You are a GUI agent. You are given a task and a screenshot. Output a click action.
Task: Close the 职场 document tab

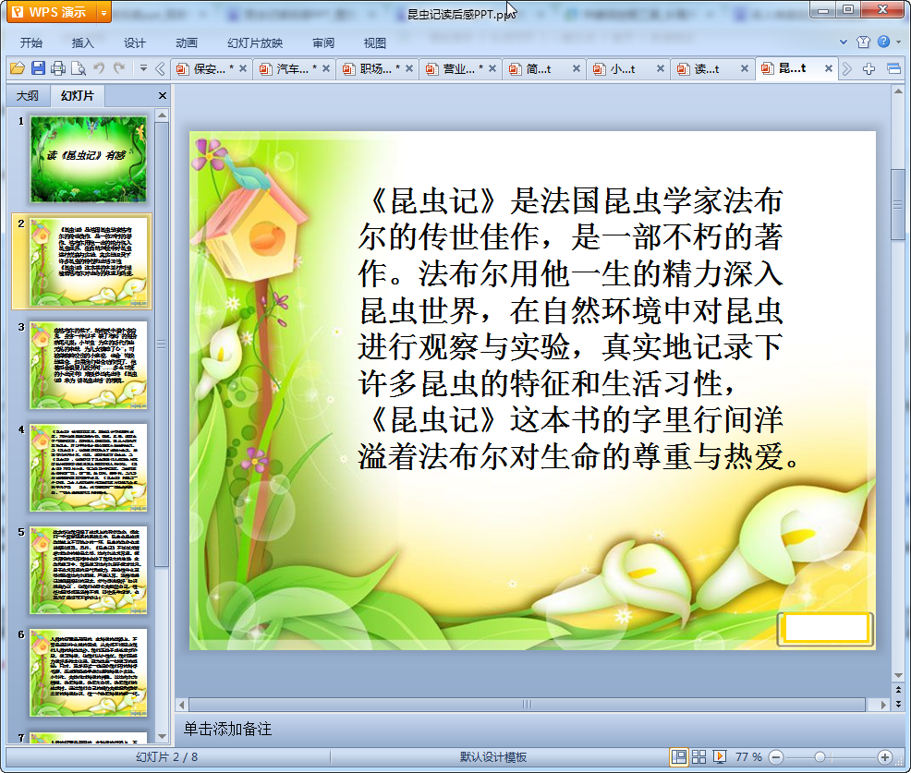tap(409, 68)
